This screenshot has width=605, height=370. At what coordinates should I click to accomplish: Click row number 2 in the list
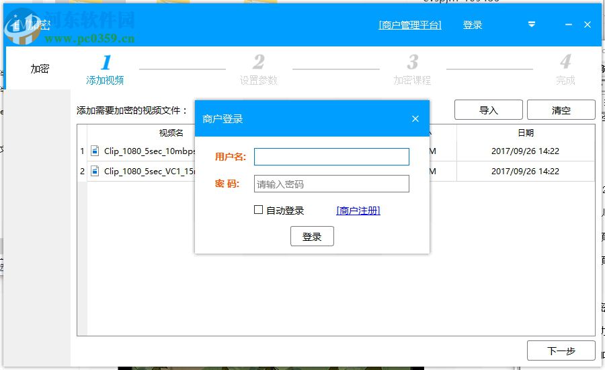coord(82,171)
